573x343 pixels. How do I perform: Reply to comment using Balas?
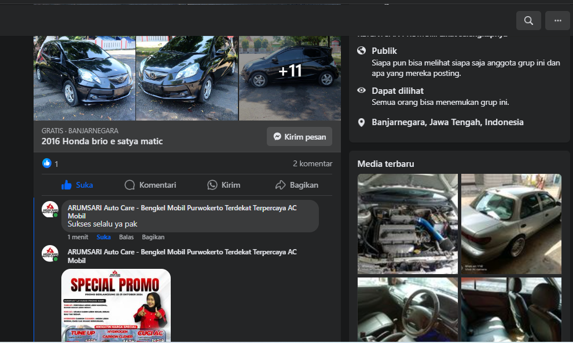[126, 237]
